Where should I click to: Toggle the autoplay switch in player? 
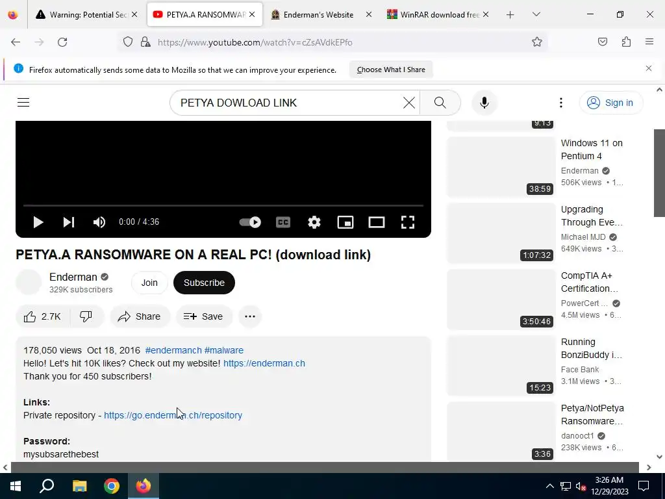tap(250, 222)
